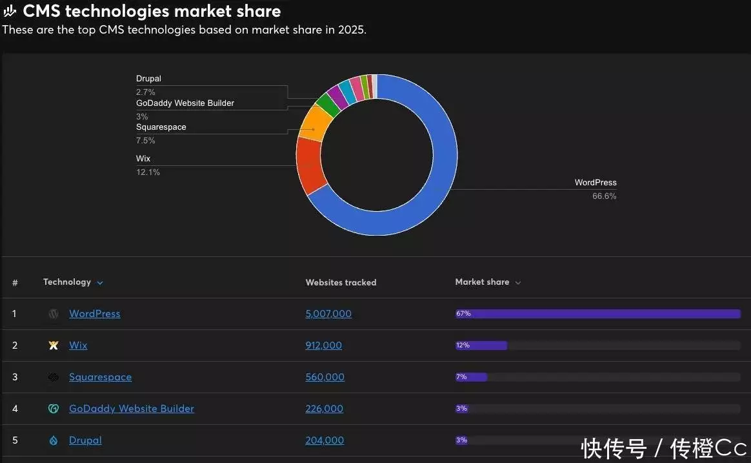Sort by Market share column chevron

[517, 283]
